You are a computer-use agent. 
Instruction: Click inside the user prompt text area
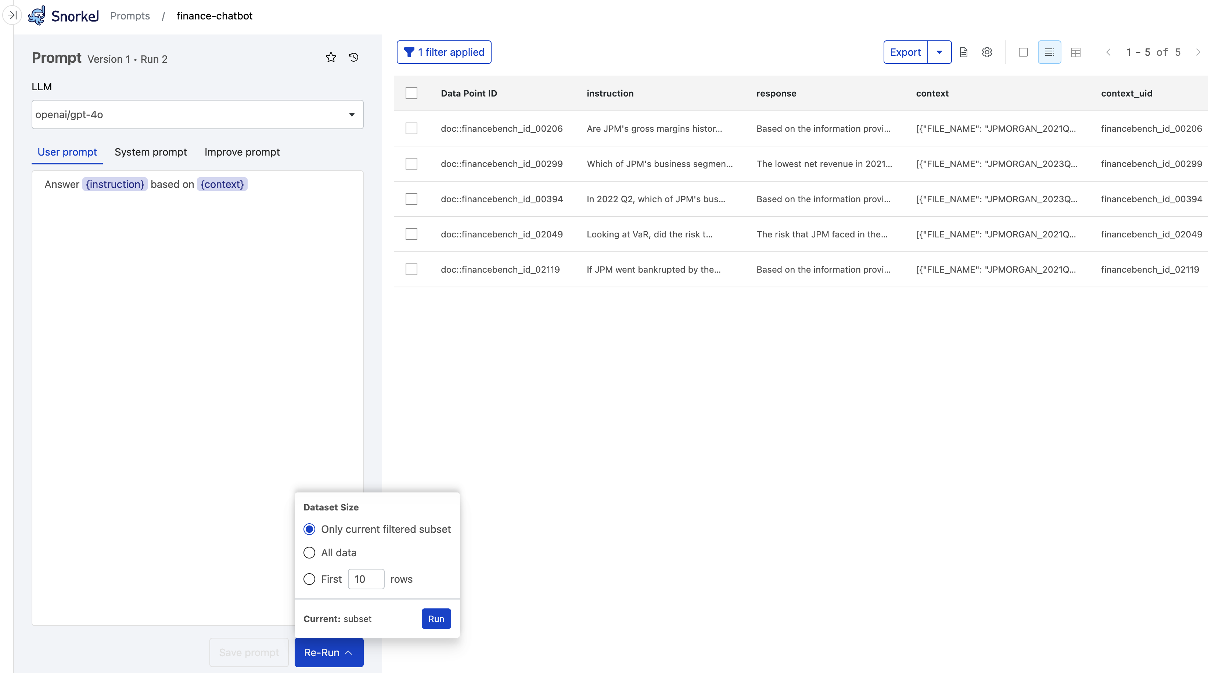click(x=197, y=398)
